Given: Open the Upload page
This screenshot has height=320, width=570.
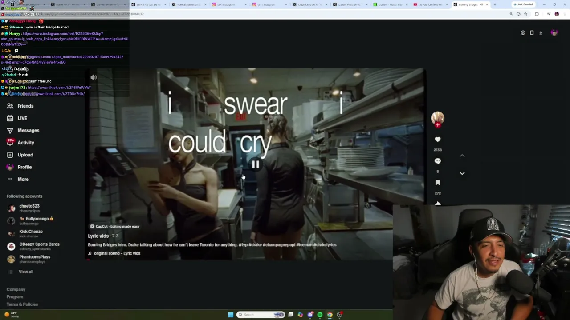Looking at the screenshot, I should click(20, 155).
